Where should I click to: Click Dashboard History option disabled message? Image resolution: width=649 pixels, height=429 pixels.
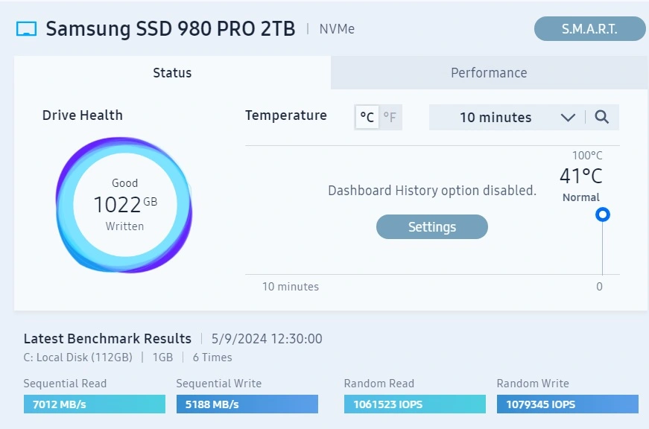tap(431, 191)
